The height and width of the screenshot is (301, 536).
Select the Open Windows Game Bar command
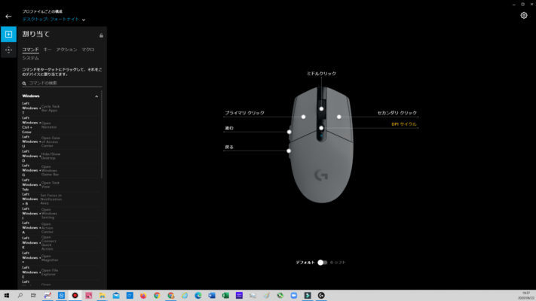click(x=60, y=170)
